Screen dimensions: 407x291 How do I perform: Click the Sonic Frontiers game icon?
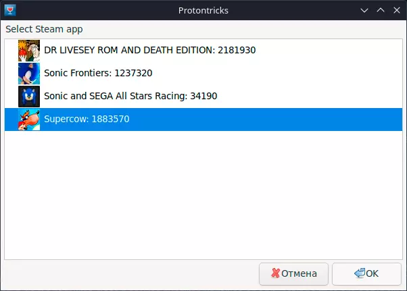(x=29, y=74)
